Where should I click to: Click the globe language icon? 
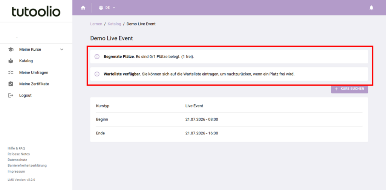[101, 8]
